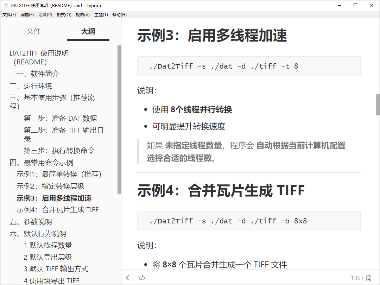380x285 pixels.
Task: Place cursor in heading 示例3：启用多线程加速
Action: (x=212, y=36)
